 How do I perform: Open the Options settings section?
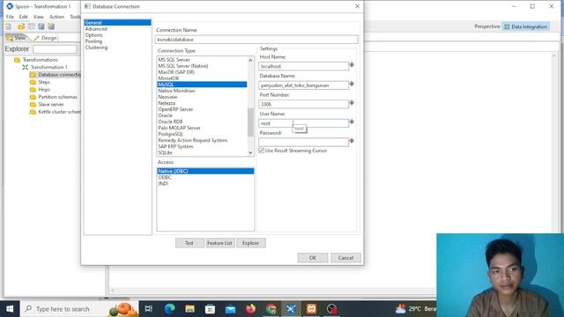pyautogui.click(x=93, y=35)
